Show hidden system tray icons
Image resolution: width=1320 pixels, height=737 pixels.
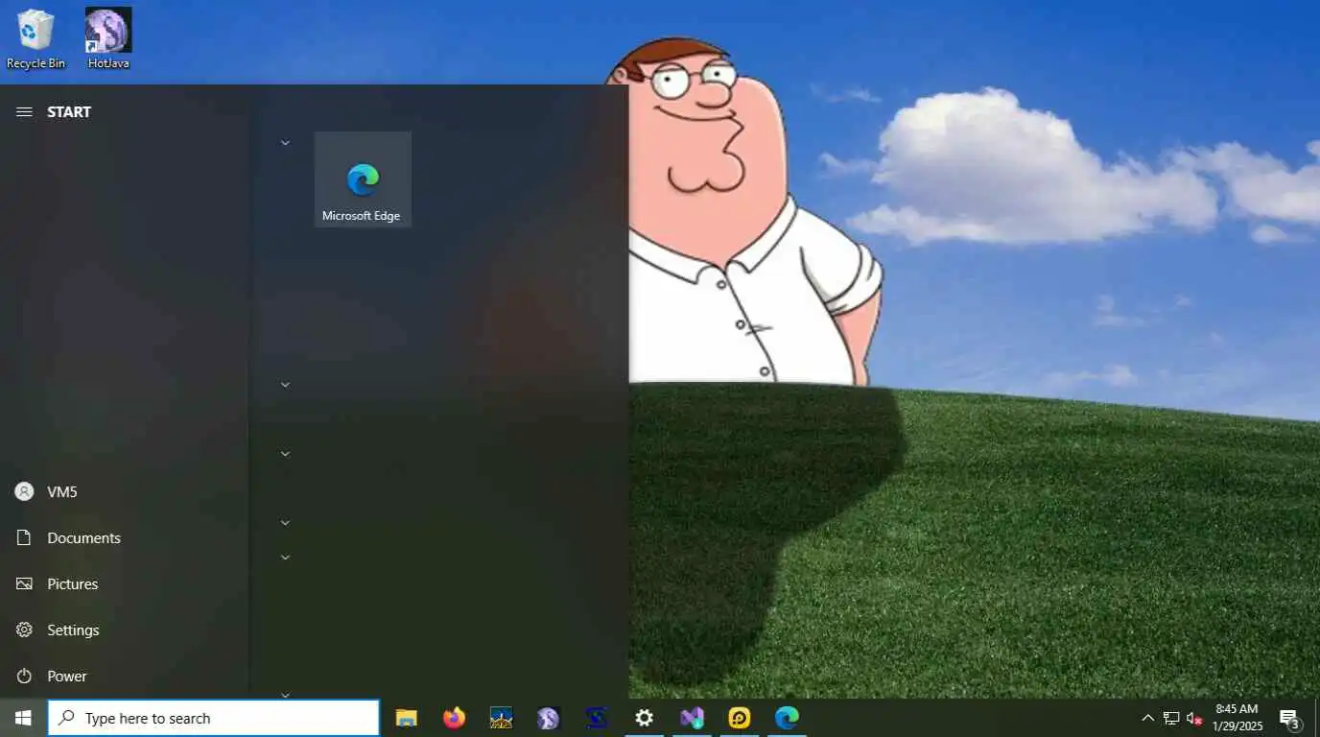click(1147, 718)
